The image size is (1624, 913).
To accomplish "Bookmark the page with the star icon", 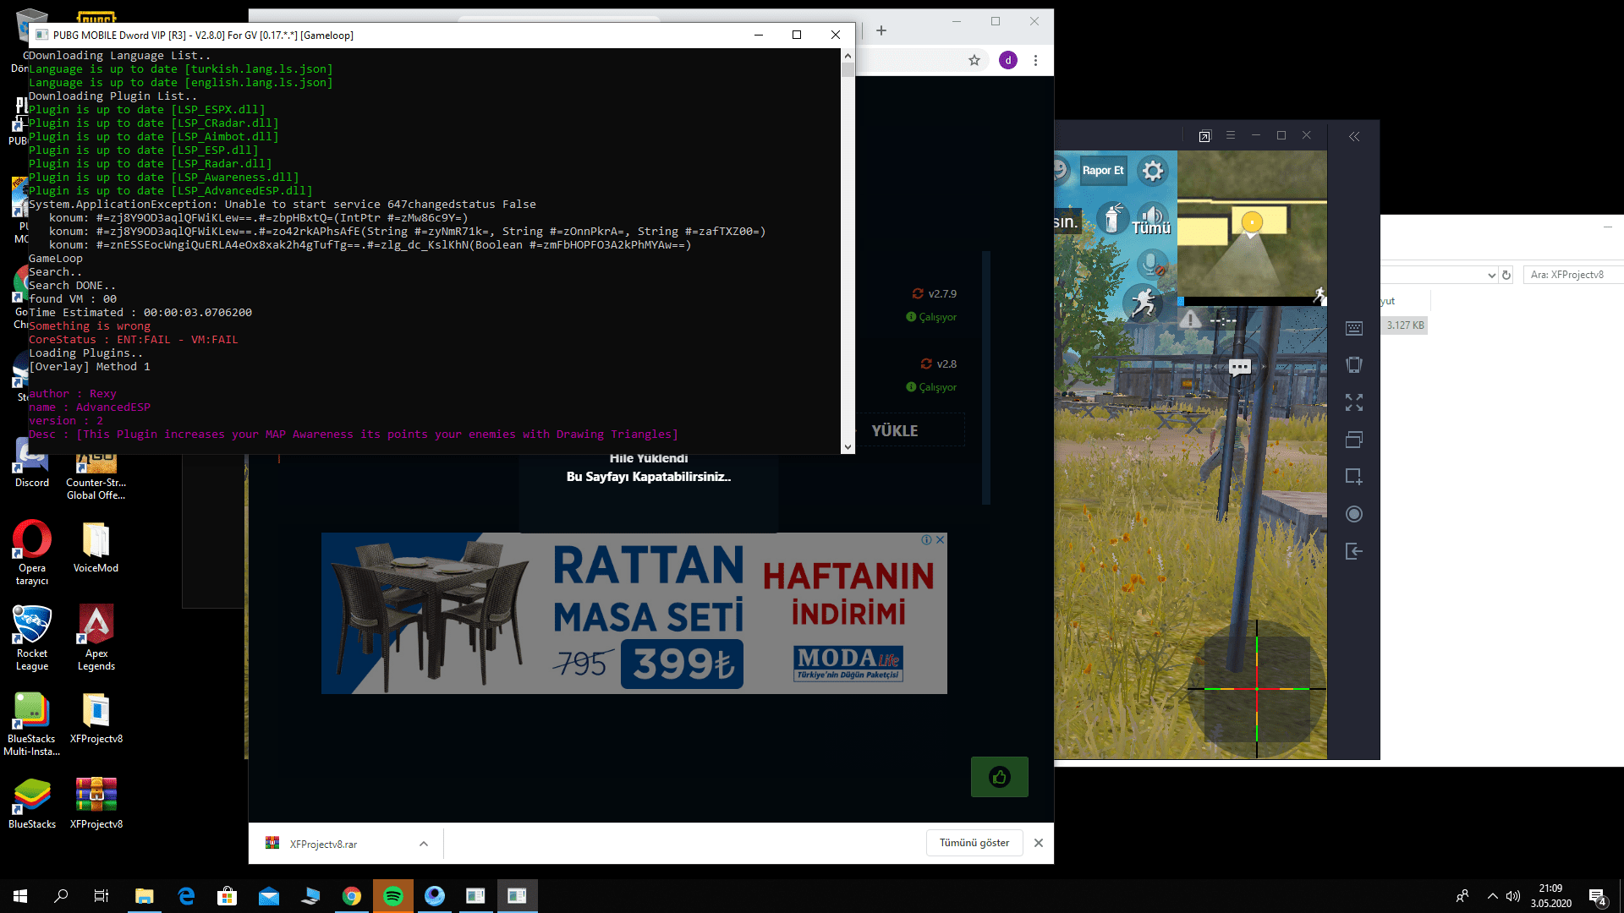I will tap(974, 60).
